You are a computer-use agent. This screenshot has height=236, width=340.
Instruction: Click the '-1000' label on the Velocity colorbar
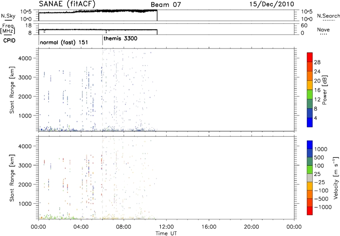point(323,207)
